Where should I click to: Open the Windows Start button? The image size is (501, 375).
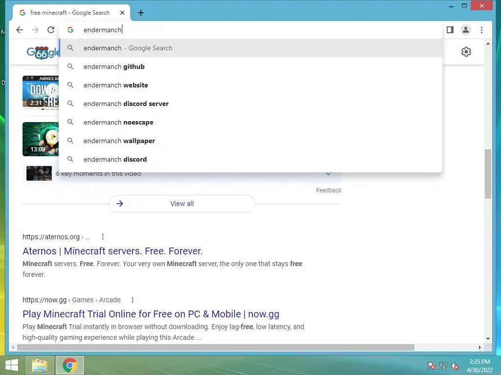12,365
